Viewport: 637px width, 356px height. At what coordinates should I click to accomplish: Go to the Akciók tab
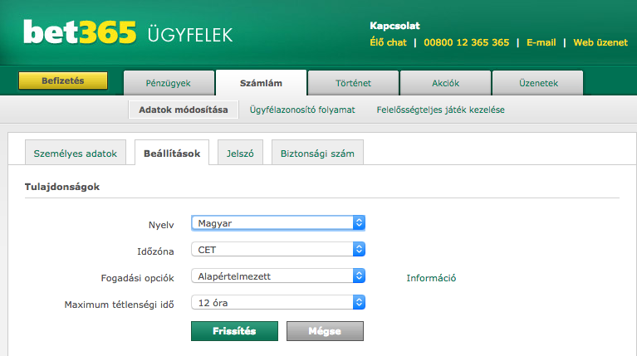click(445, 83)
